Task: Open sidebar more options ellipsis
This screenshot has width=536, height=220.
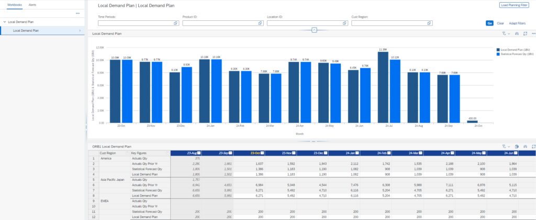Action: coord(78,13)
